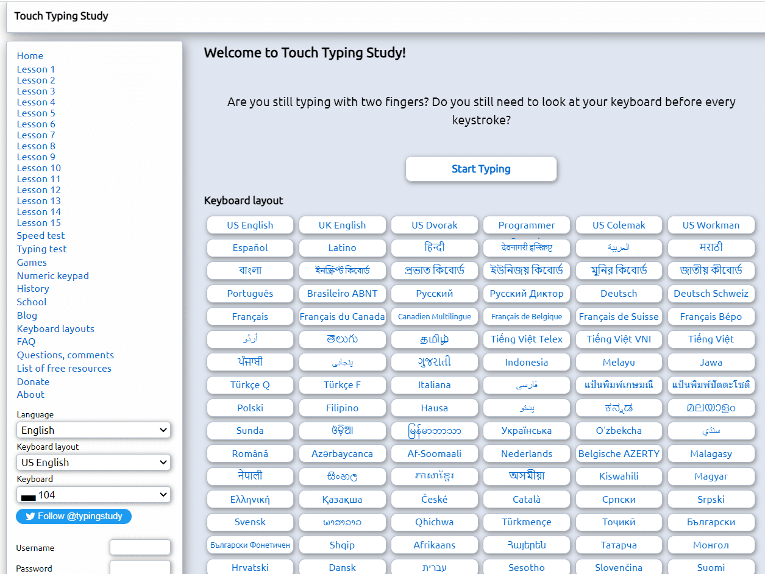The image size is (765, 574).
Task: Open Lesson 1 in sidebar
Action: point(36,69)
